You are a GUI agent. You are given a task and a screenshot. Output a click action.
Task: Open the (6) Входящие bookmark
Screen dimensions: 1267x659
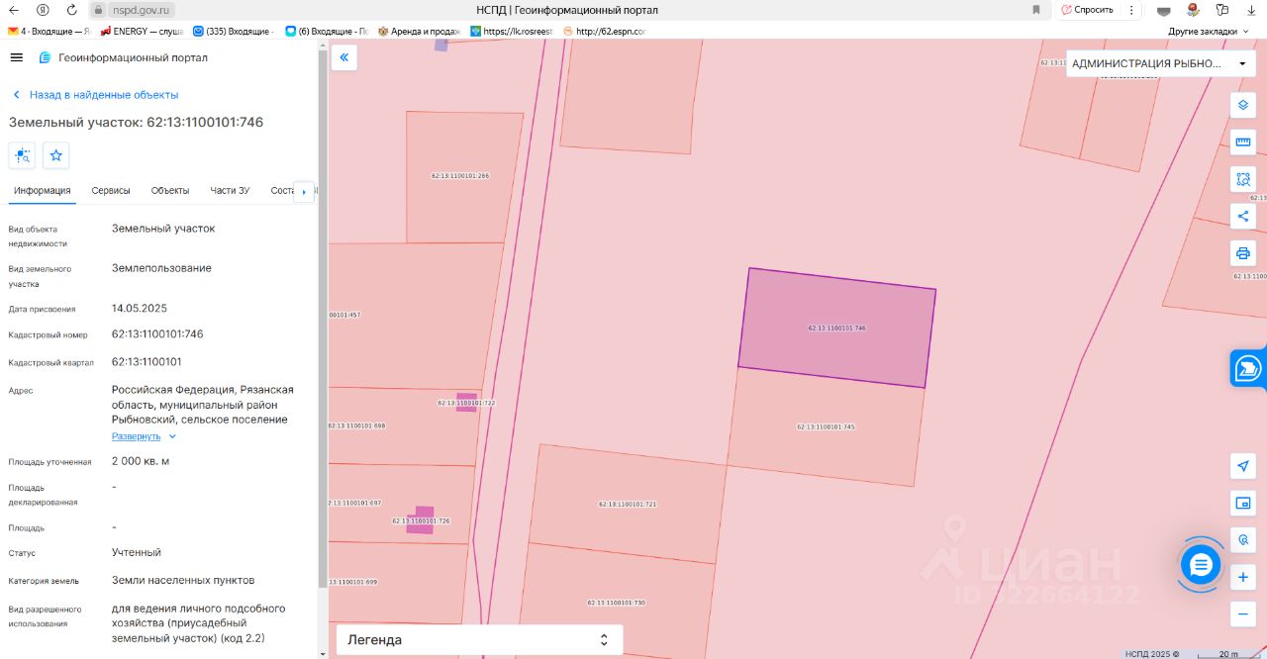(327, 32)
